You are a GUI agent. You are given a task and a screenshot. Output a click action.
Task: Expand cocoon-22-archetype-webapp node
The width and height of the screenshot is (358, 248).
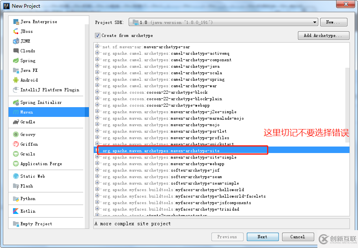click(x=97, y=105)
